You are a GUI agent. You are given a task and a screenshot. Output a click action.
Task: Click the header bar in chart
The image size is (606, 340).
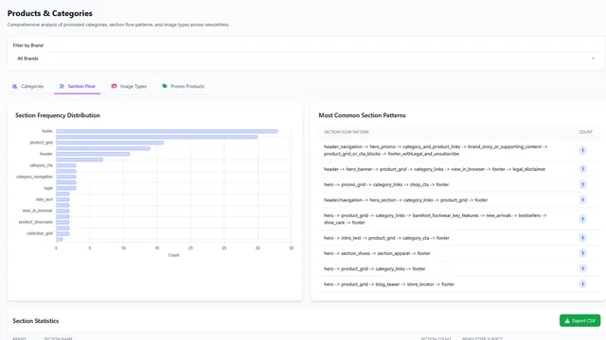coord(93,154)
